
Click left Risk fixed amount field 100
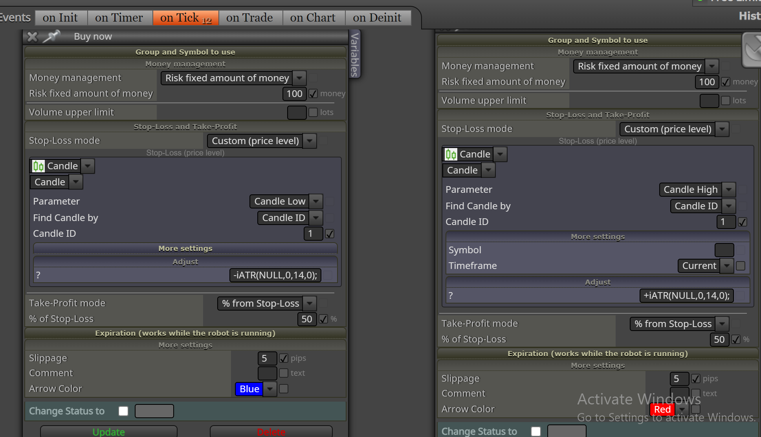coord(294,94)
